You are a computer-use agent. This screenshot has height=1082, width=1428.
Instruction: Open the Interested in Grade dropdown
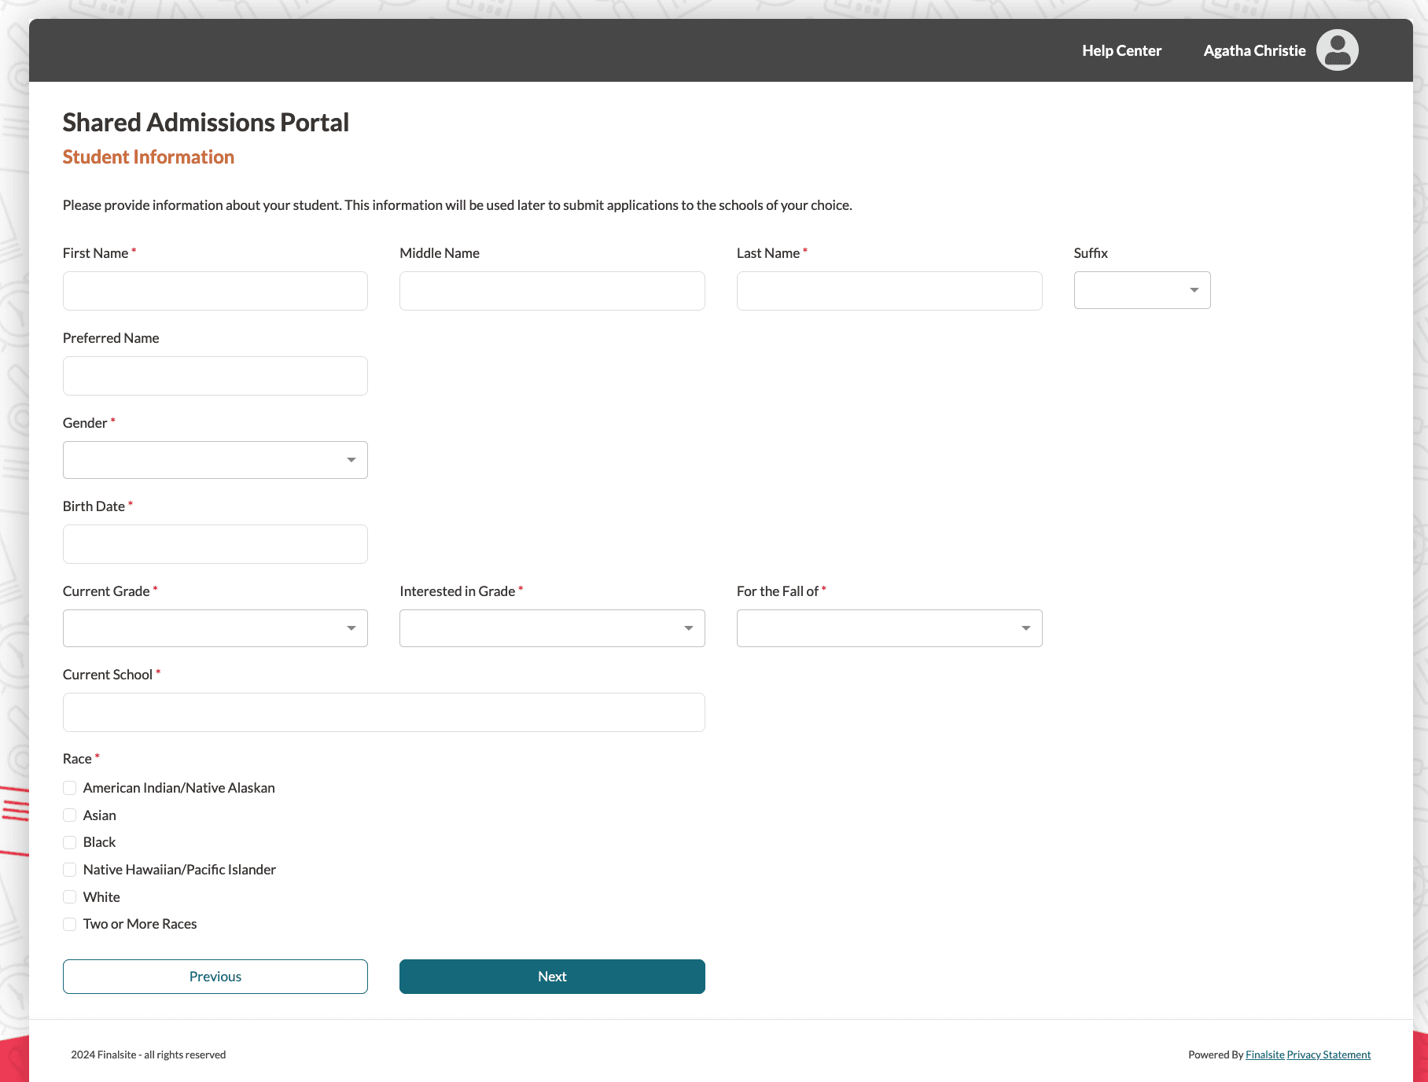point(551,628)
